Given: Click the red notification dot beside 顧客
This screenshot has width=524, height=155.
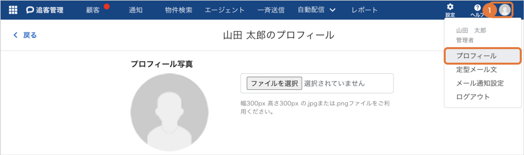Looking at the screenshot, I should click(x=107, y=6).
